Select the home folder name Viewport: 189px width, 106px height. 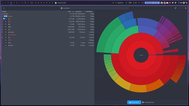10,16
